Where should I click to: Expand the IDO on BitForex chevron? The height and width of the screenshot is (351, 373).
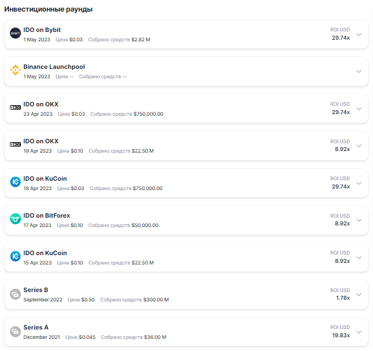(x=359, y=220)
